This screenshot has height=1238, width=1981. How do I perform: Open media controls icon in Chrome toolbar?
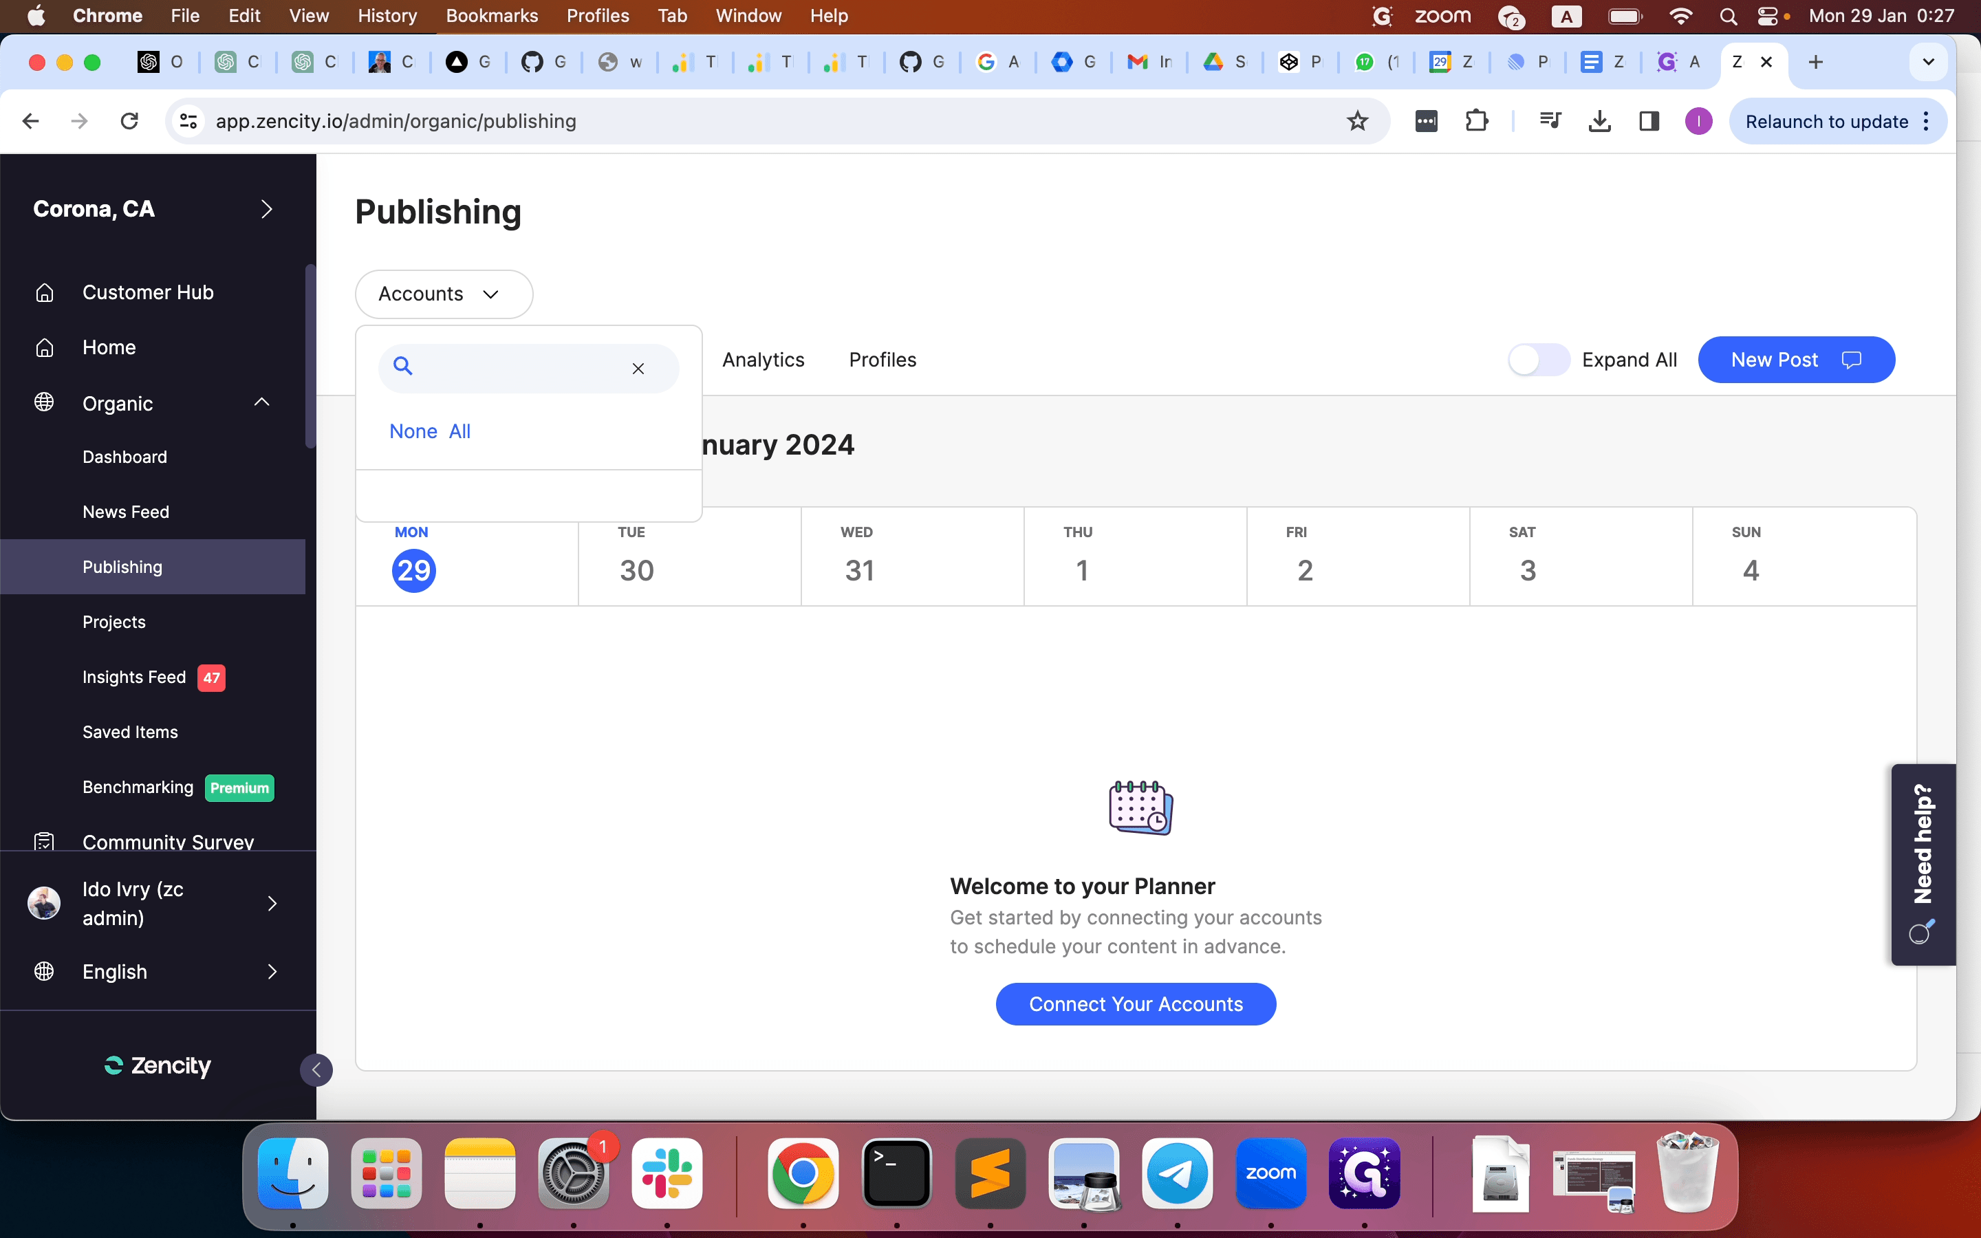tap(1550, 121)
